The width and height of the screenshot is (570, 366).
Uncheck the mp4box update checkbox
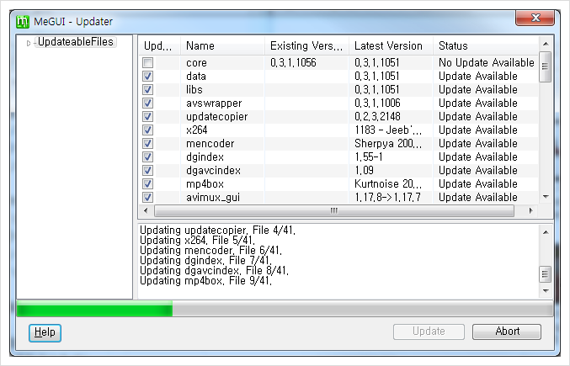click(147, 183)
